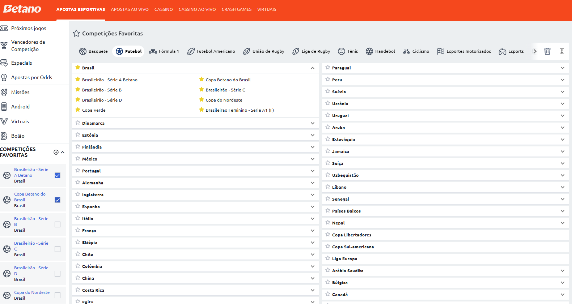Star the Inglaterra competitions
The height and width of the screenshot is (304, 572).
pos(78,194)
